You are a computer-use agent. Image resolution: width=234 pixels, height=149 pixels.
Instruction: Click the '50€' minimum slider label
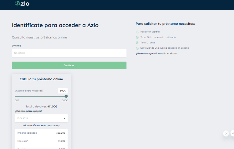point(17,100)
